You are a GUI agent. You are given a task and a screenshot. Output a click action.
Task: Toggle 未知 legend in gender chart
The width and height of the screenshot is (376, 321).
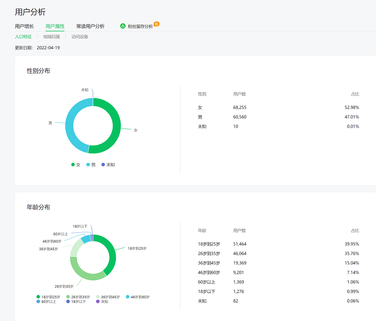click(x=108, y=165)
